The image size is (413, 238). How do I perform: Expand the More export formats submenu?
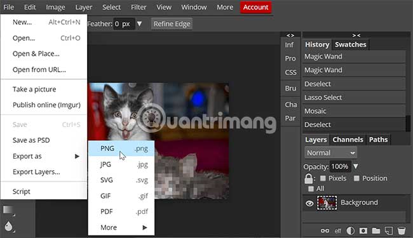(121, 227)
